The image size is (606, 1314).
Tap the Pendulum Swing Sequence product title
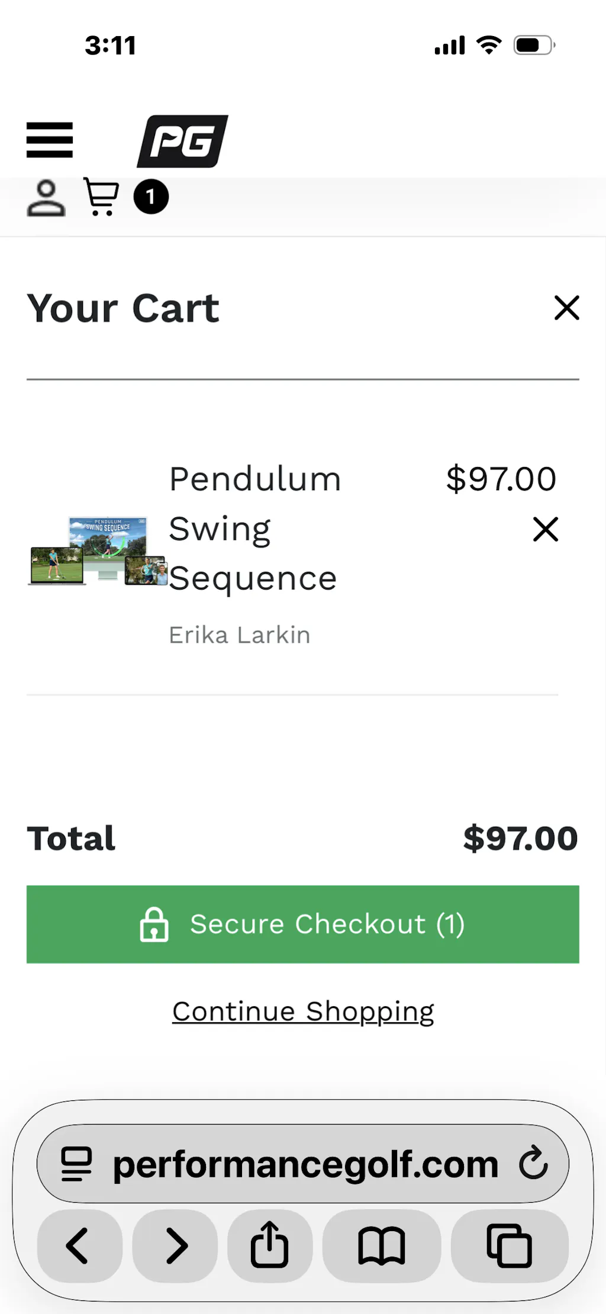click(254, 528)
